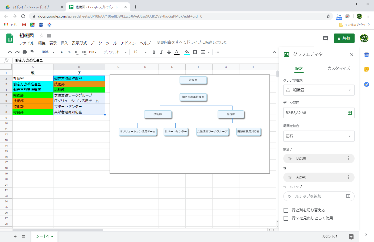The width and height of the screenshot is (374, 242).
Task: Open Google Keep from the side panel
Action: [x=367, y=69]
